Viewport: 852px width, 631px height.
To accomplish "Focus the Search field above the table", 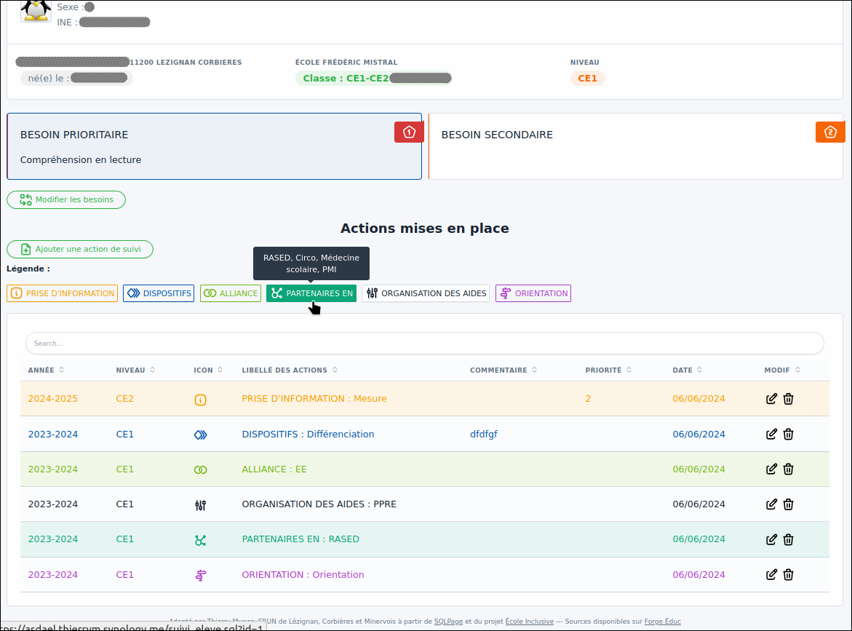I will (x=425, y=344).
